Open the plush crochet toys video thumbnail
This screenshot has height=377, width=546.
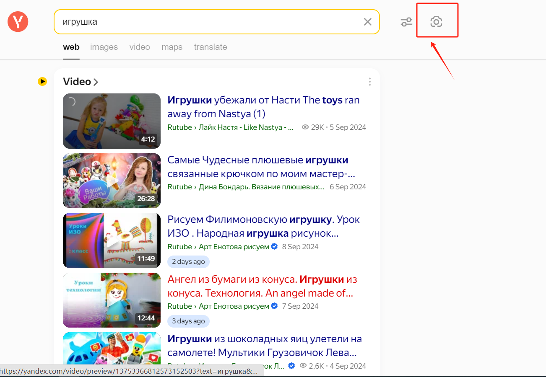click(x=112, y=181)
